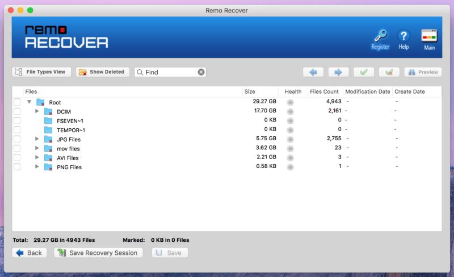The width and height of the screenshot is (454, 277).
Task: Click the mov files folder icon
Action: coord(48,149)
